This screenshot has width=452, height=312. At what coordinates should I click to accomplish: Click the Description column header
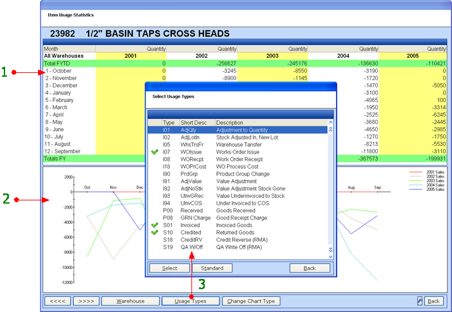(271, 122)
